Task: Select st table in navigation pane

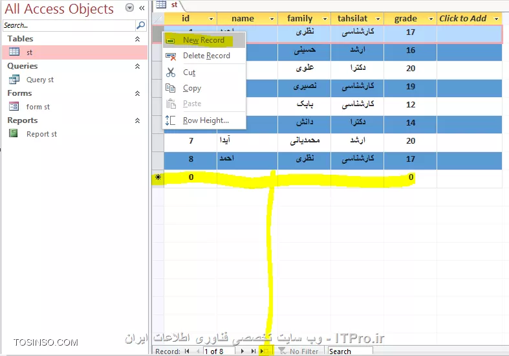Action: (74, 52)
